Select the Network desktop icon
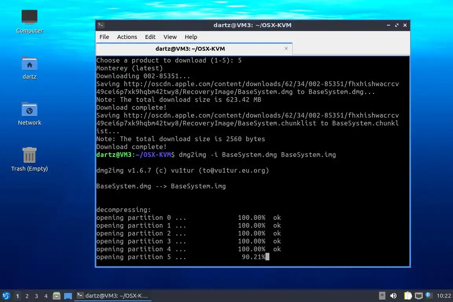453x302 pixels. pyautogui.click(x=29, y=114)
